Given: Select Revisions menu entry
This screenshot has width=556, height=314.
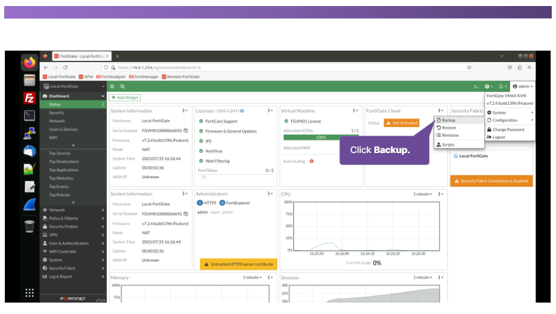Looking at the screenshot, I should click(x=459, y=135).
